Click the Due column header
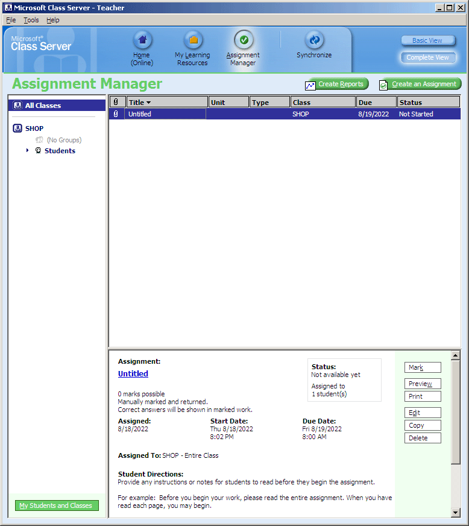Viewport: 469px width, 526px height. 377,102
